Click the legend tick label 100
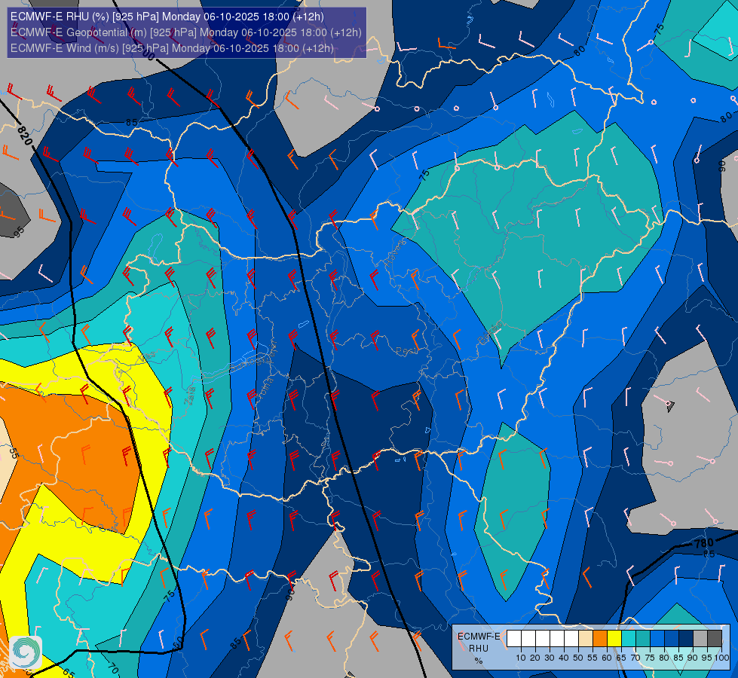The image size is (738, 678). (x=721, y=658)
